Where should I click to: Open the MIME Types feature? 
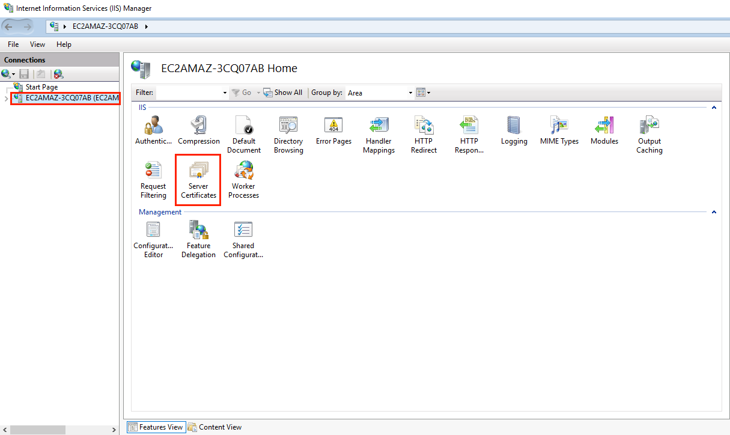(559, 130)
